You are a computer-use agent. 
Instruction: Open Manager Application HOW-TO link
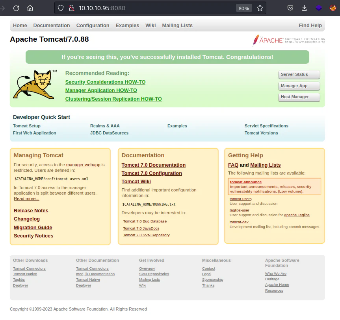pyautogui.click(x=101, y=90)
